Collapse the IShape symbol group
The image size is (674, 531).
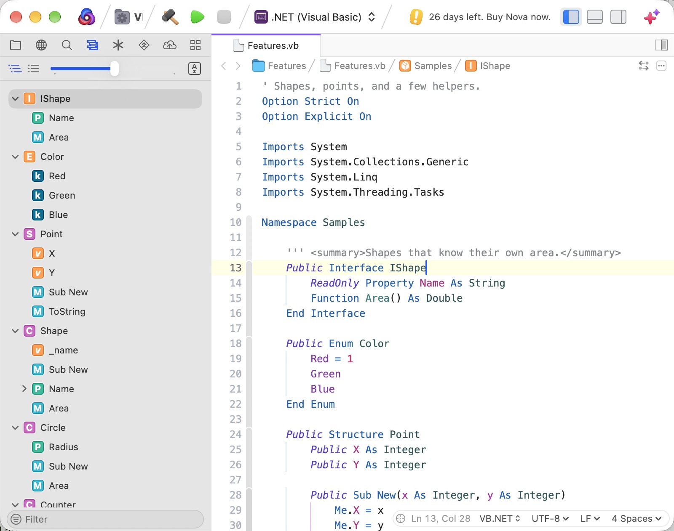tap(15, 98)
